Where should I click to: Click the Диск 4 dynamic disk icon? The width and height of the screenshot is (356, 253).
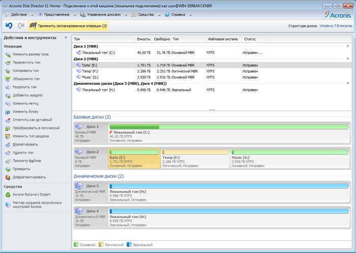click(79, 211)
